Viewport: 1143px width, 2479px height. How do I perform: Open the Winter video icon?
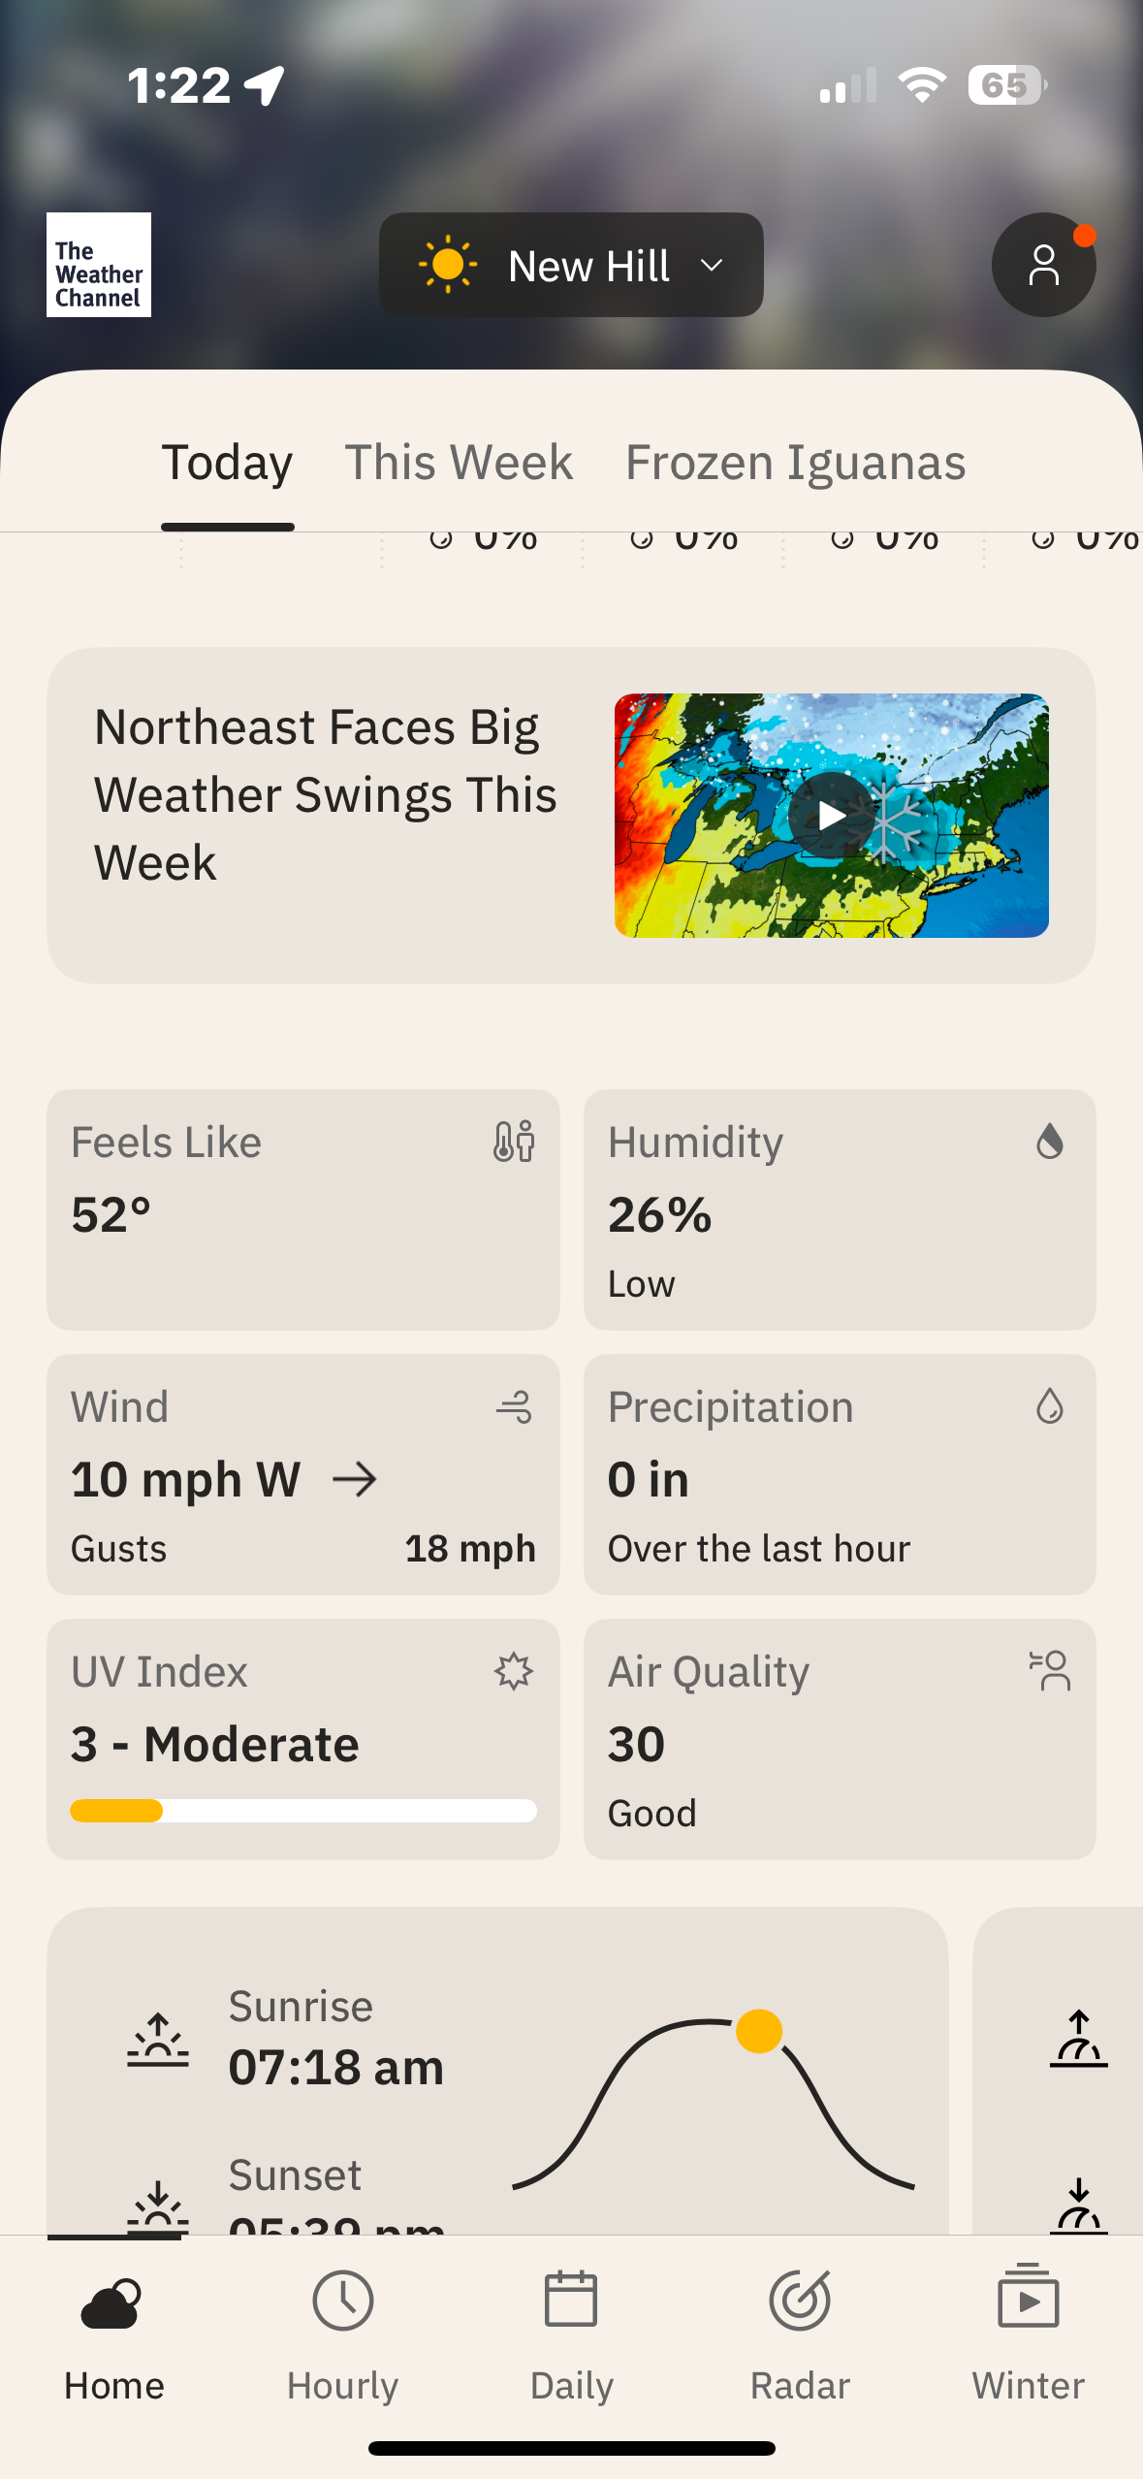point(1029,2297)
